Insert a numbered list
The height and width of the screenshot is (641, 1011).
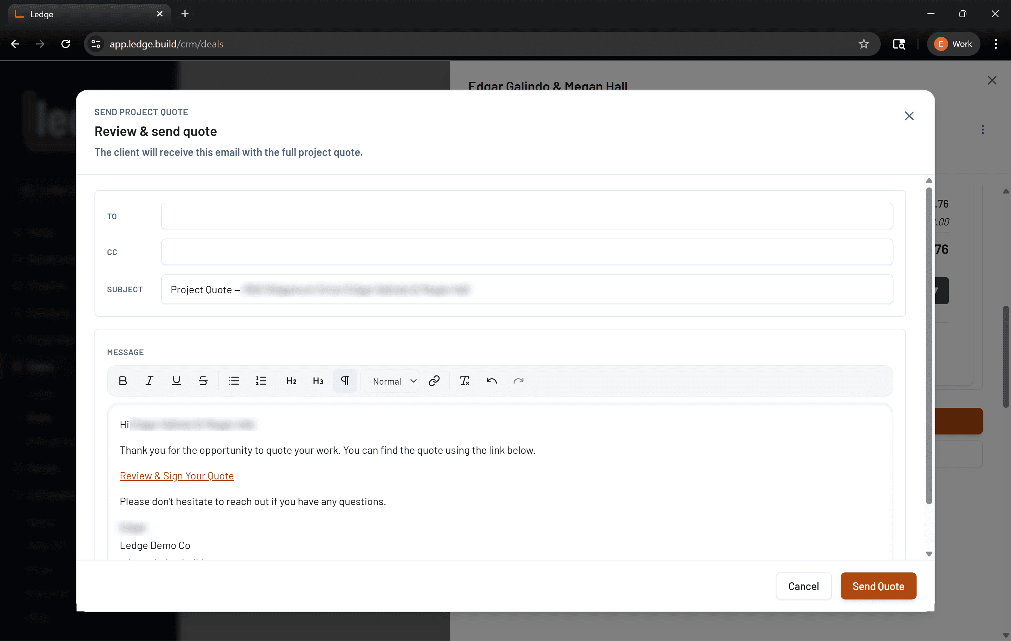point(261,381)
